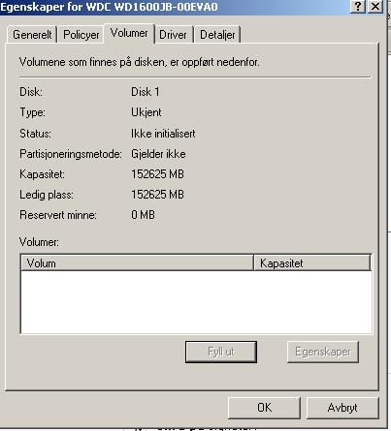Click the Fyll ut button
Image resolution: width=391 pixels, height=431 pixels.
(221, 352)
